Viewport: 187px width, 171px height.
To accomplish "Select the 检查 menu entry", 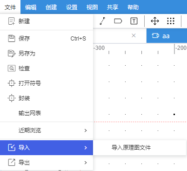I will tap(47, 68).
